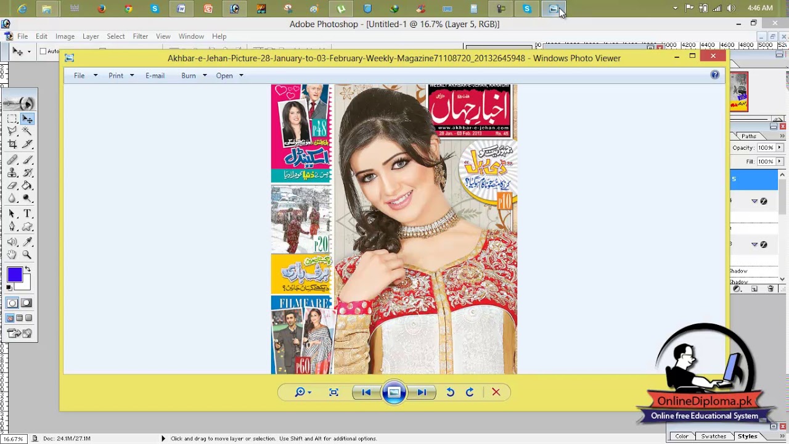Select the Eyedropper tool
Viewport: 789px width, 444px height.
click(27, 242)
